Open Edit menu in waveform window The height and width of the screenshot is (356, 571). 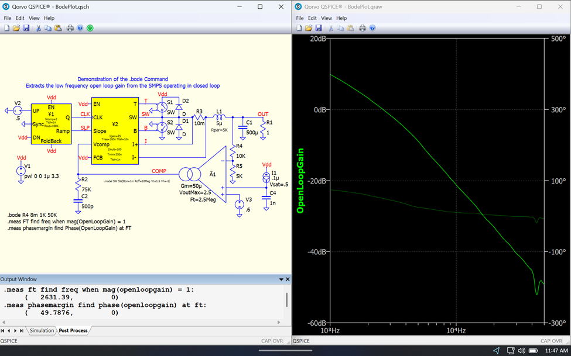tap(312, 18)
